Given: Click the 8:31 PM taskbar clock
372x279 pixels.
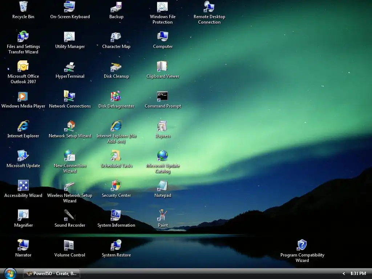Looking at the screenshot, I should pyautogui.click(x=358, y=274).
